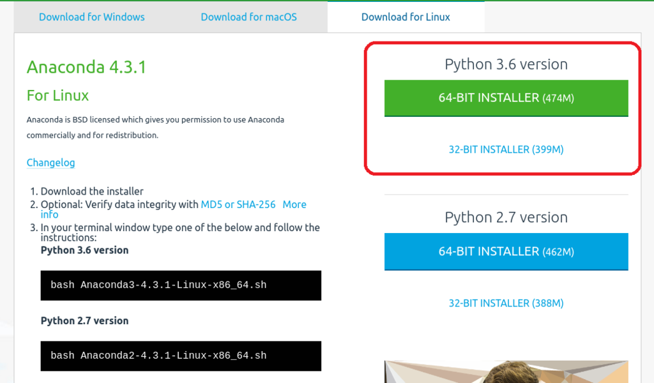
Task: Click the For Linux heading
Action: (57, 96)
